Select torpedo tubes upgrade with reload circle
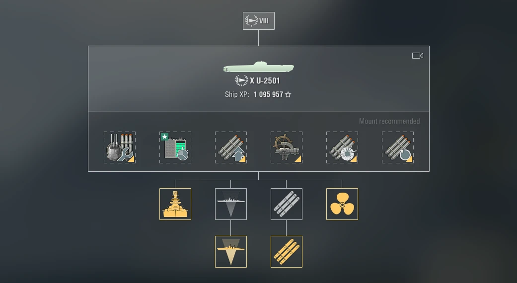The height and width of the screenshot is (283, 517). 398,147
